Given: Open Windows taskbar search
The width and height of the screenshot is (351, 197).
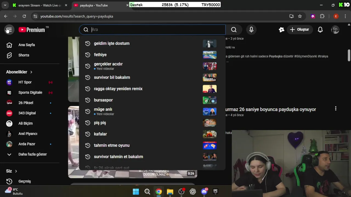Looking at the screenshot, I should pyautogui.click(x=147, y=192).
